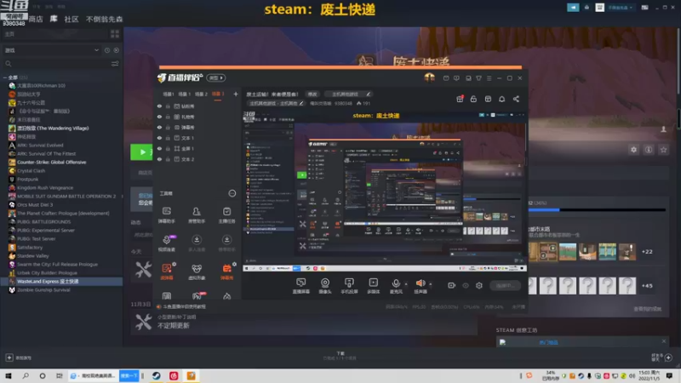Open mode selector pill beside streaming logo
This screenshot has height=383, width=681.
coord(216,77)
